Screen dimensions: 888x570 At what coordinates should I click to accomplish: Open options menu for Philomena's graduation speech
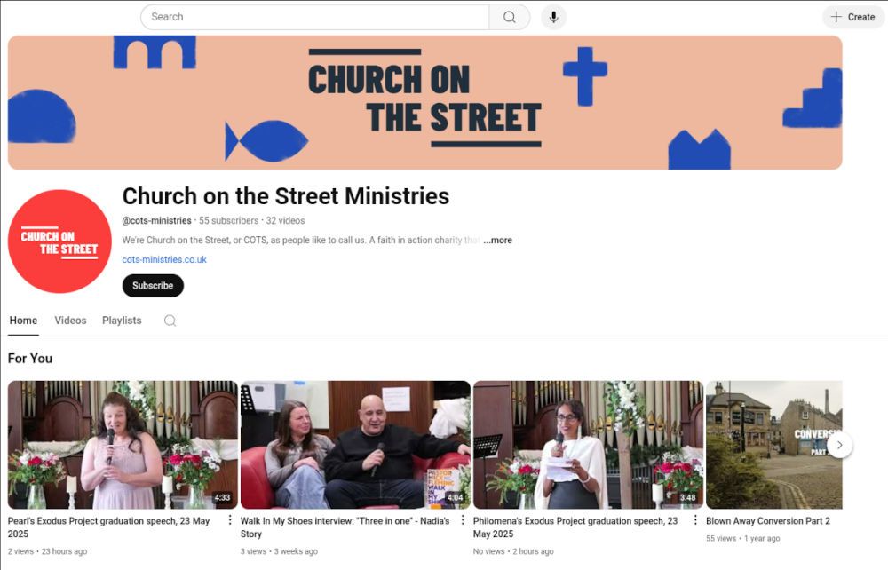[695, 519]
